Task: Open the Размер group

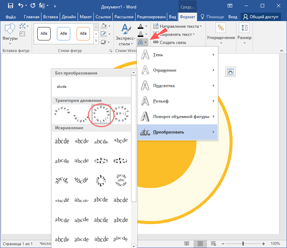Action: tap(244, 34)
